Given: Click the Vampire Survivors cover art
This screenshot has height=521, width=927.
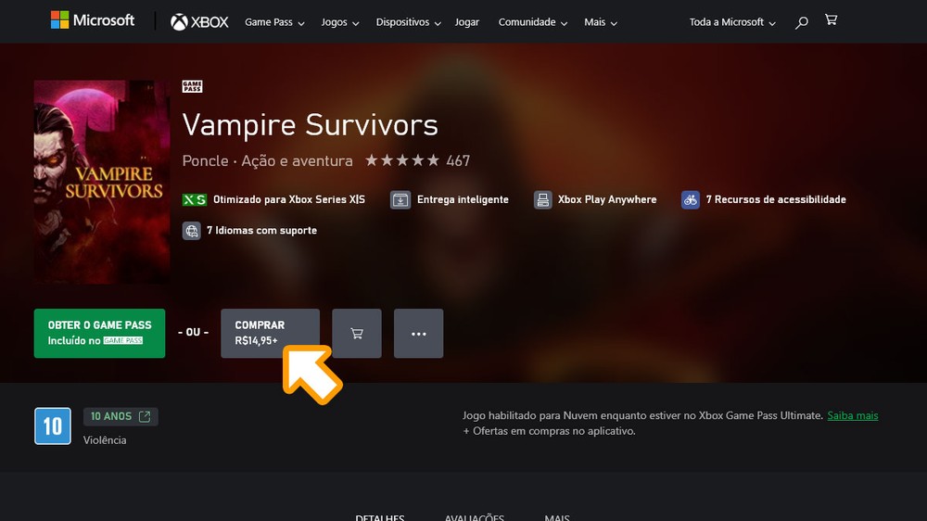Looking at the screenshot, I should (102, 182).
